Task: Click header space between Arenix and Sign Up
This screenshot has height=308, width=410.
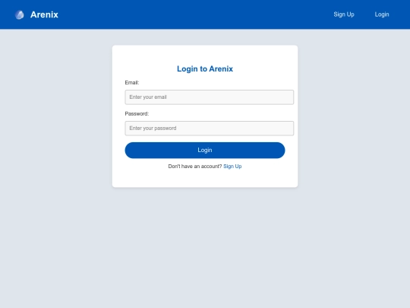Action: pyautogui.click(x=196, y=14)
